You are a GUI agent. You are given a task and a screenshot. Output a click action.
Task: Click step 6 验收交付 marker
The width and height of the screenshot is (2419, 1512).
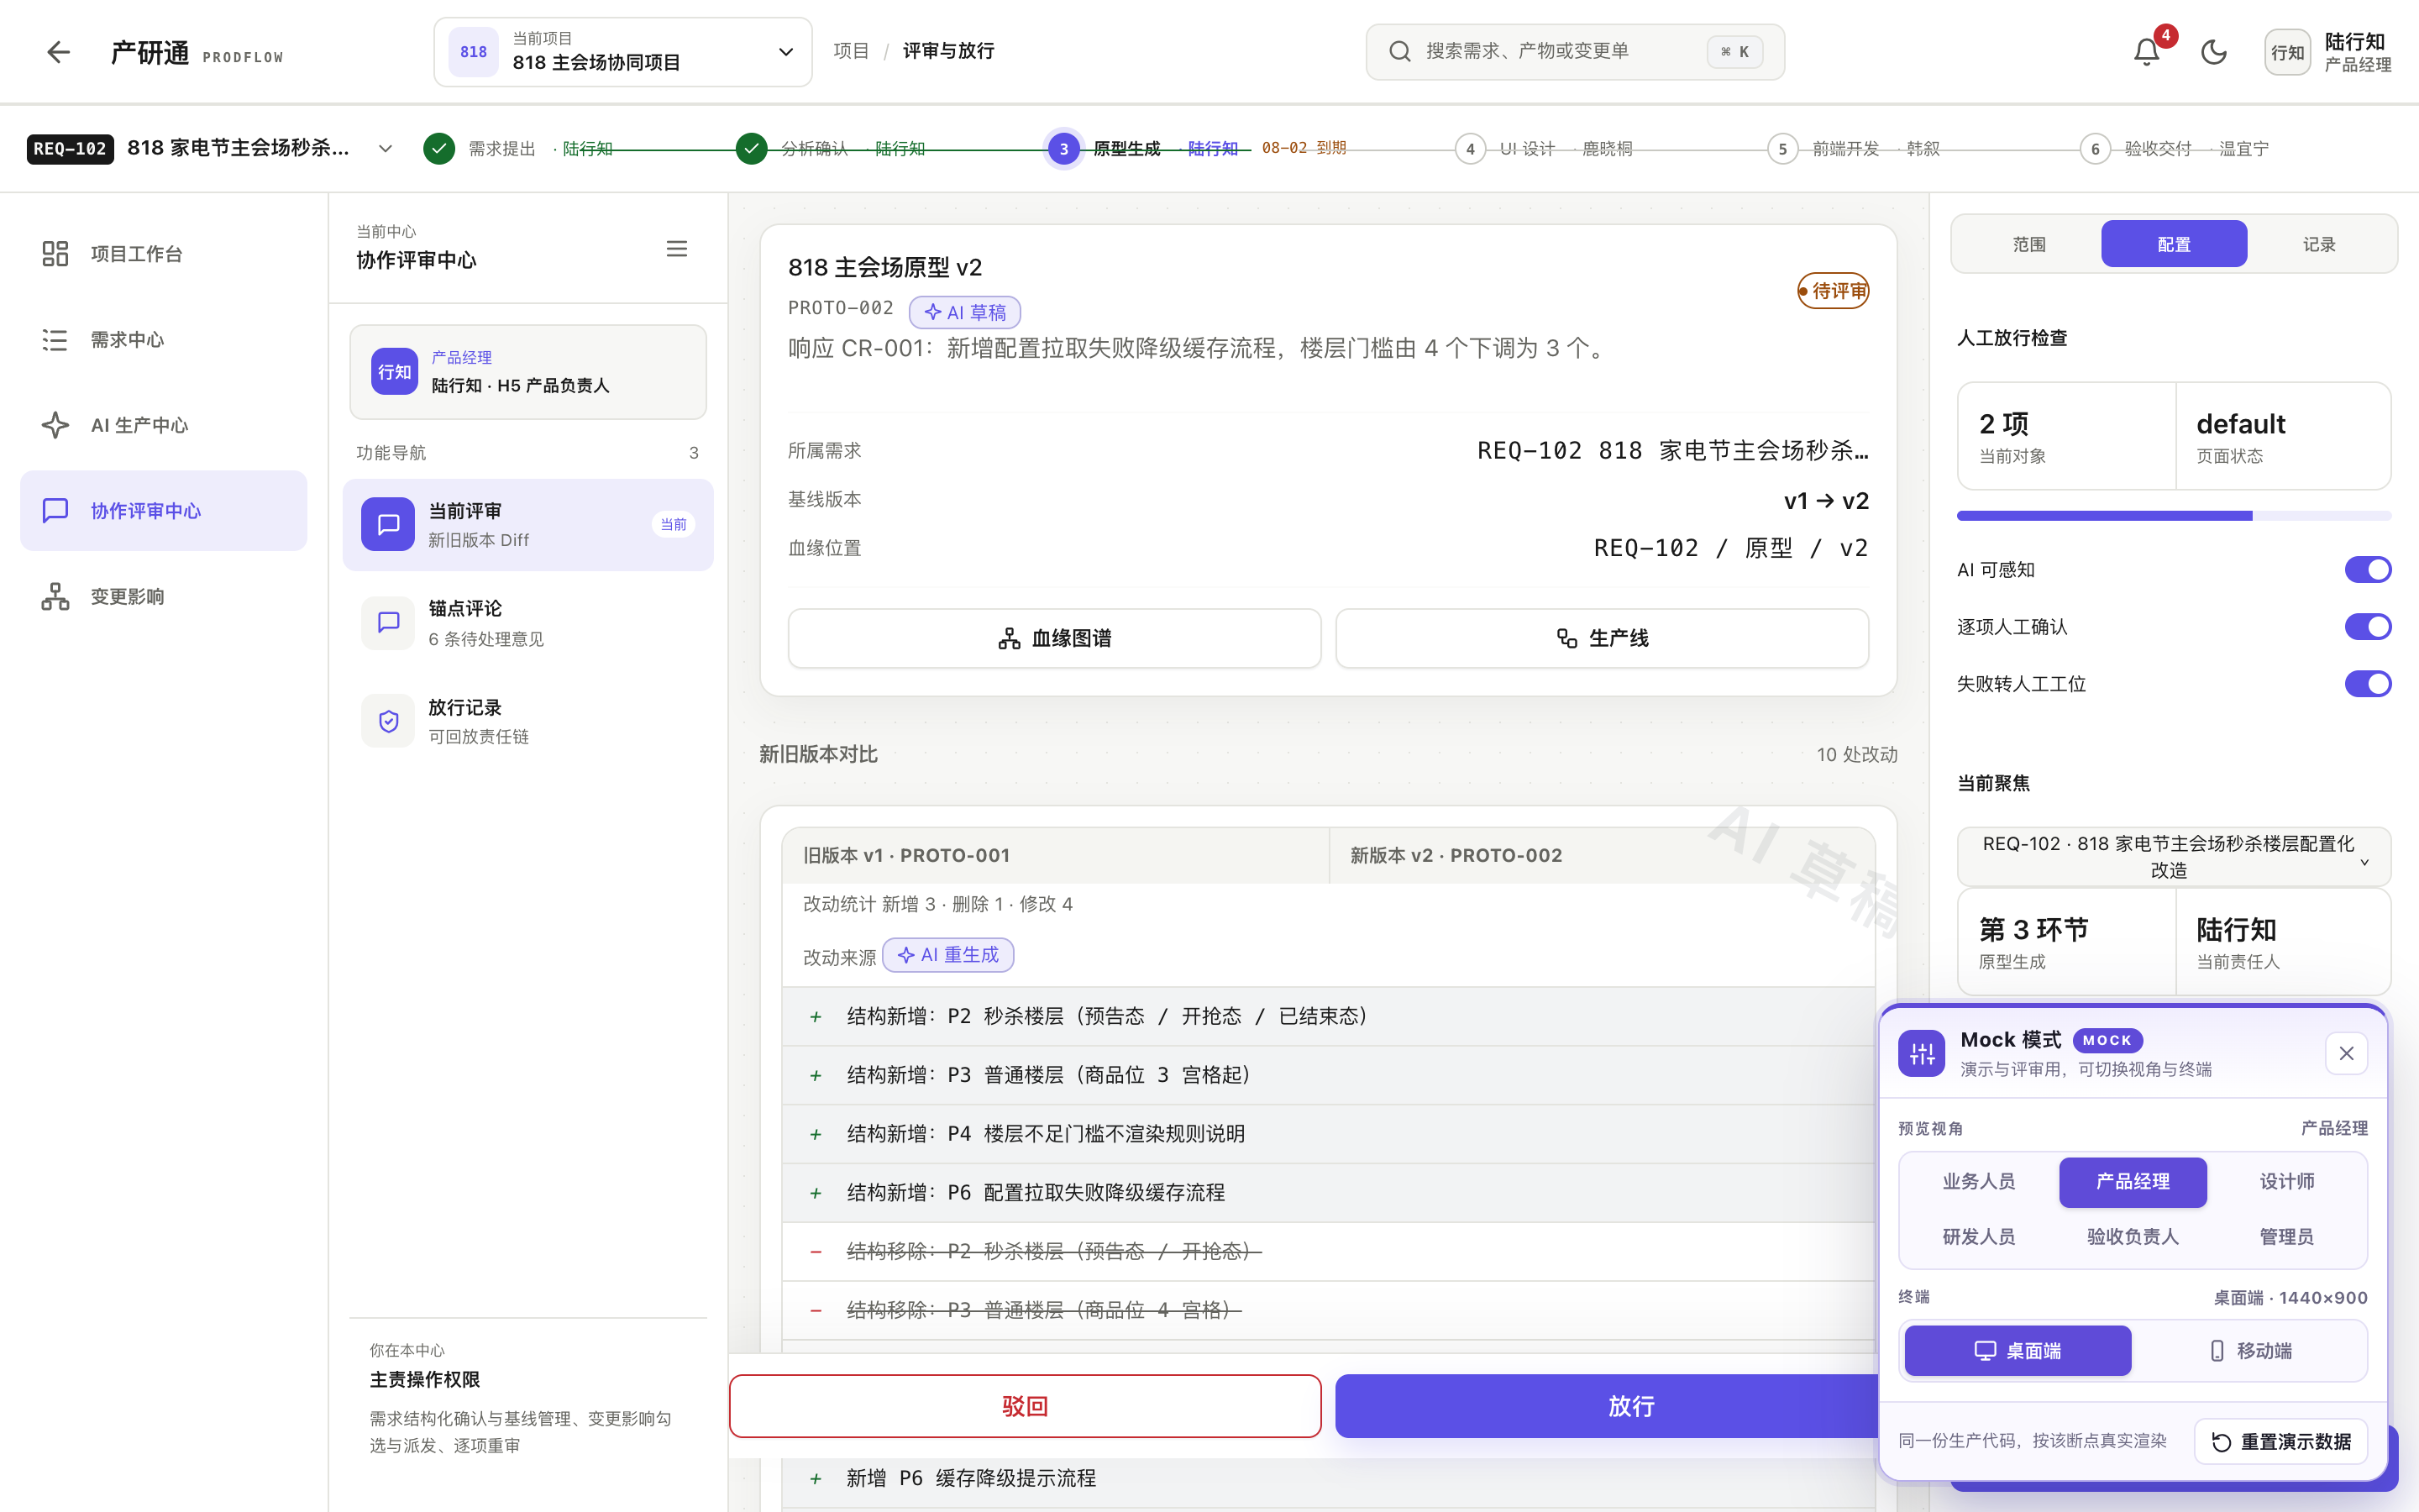(x=2095, y=149)
